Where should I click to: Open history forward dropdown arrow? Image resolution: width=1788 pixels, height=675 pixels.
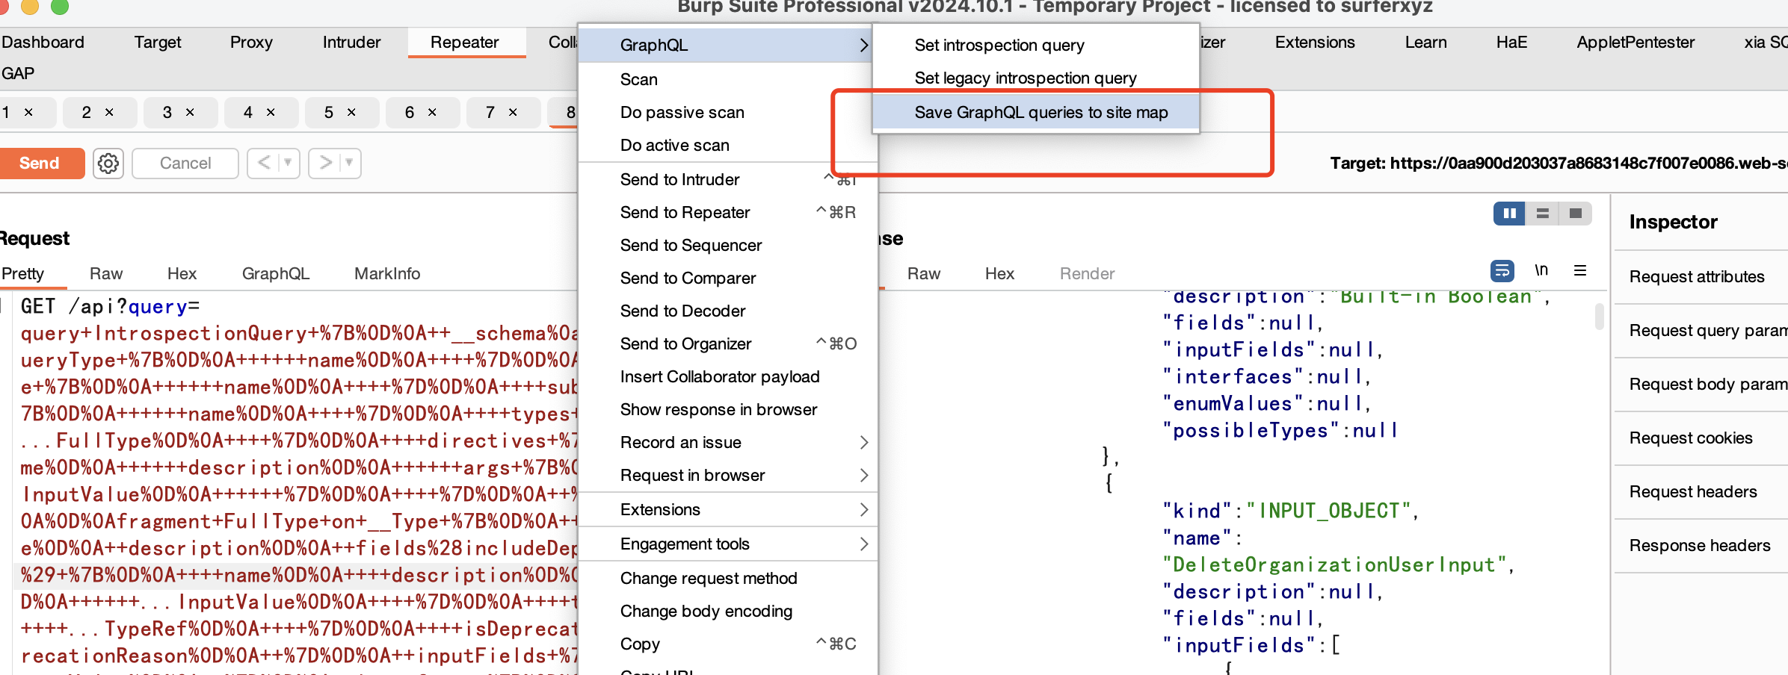coord(349,163)
